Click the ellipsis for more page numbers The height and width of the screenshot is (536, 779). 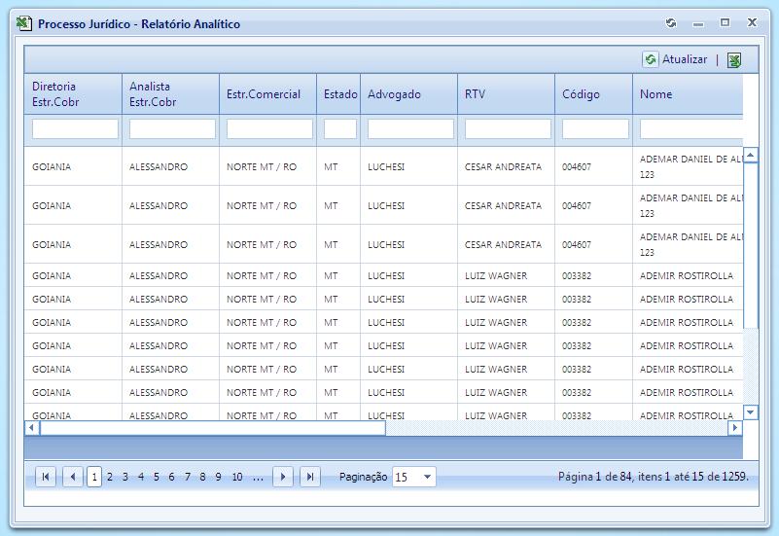[258, 477]
